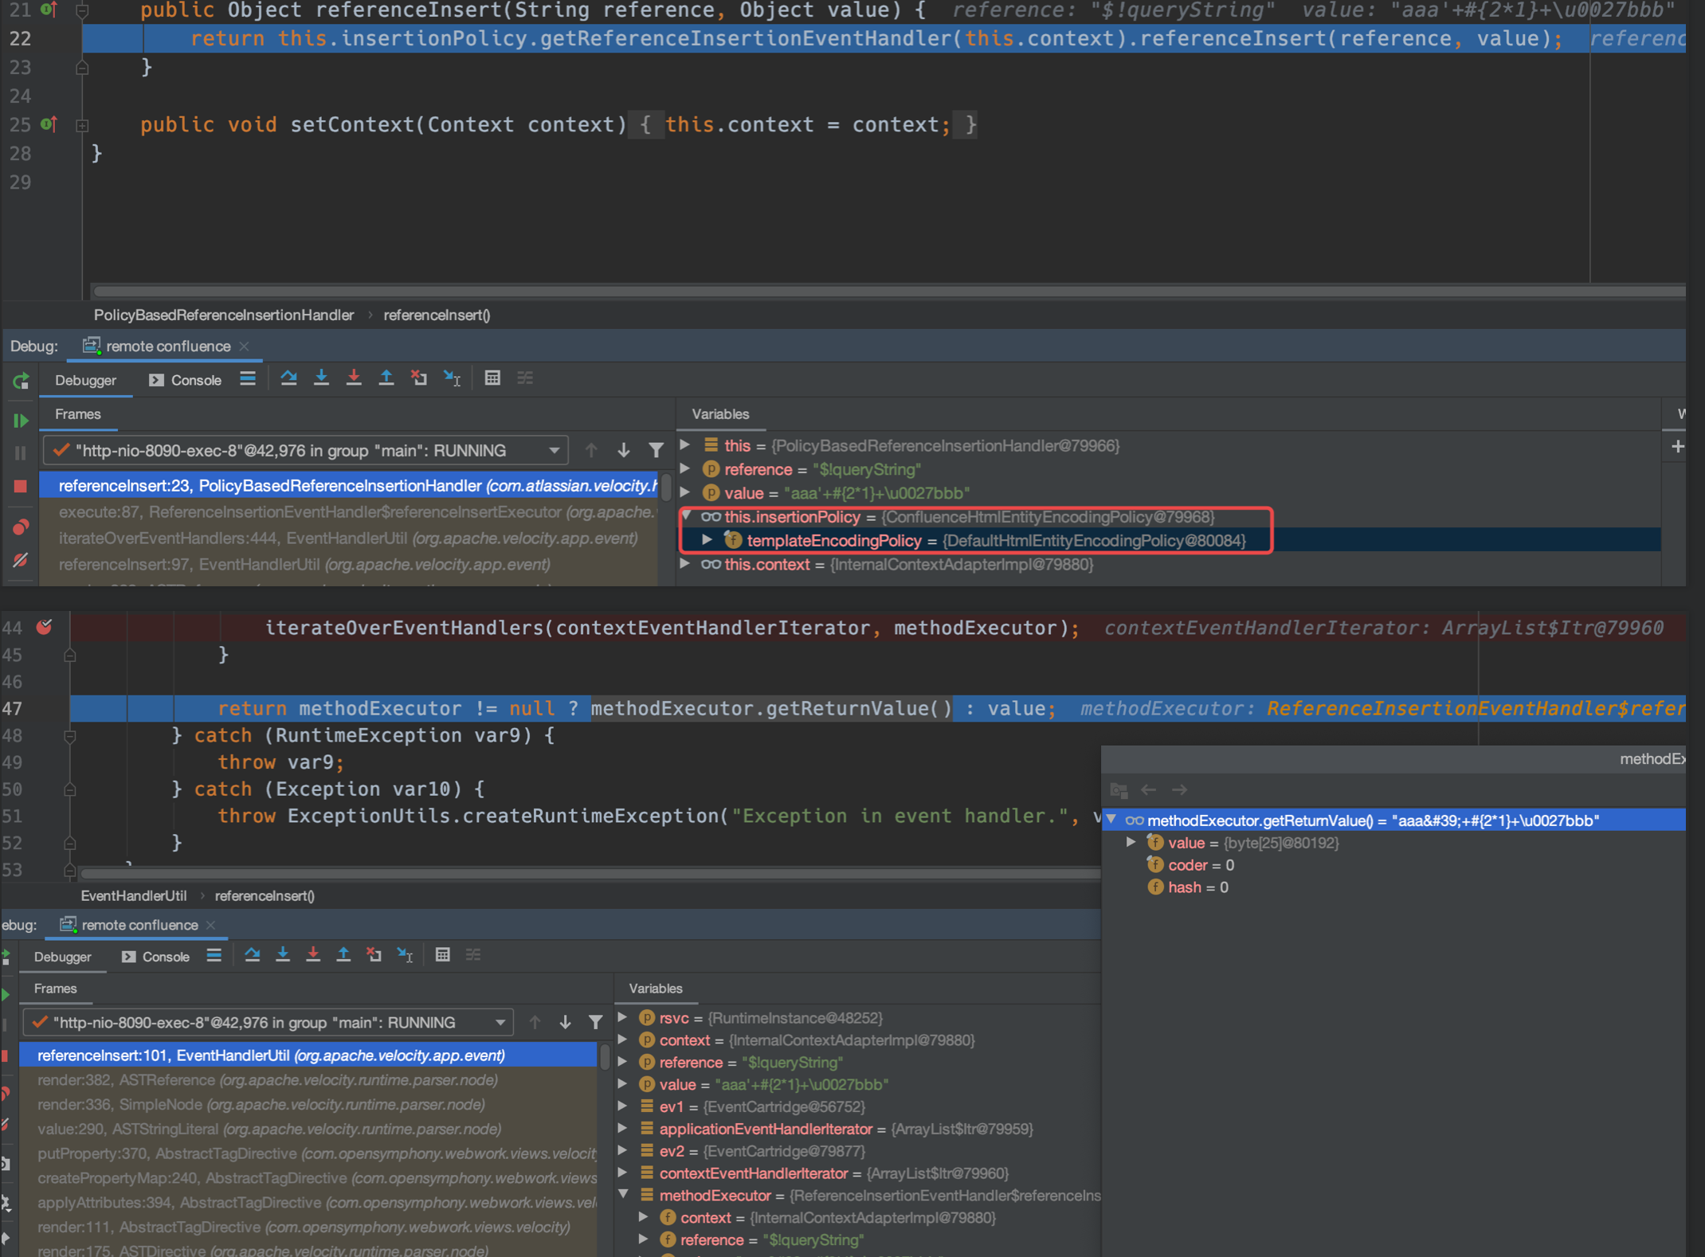Click previous frame arrow in upper Frames panel

click(x=591, y=451)
